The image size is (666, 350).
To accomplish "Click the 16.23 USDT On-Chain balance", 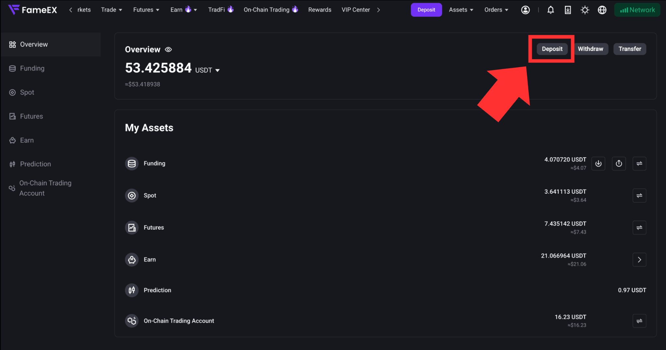I will (x=570, y=317).
